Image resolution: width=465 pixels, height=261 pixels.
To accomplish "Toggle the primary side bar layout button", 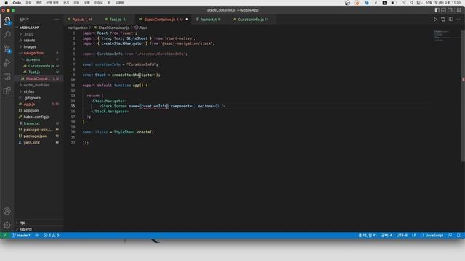I will pyautogui.click(x=437, y=10).
